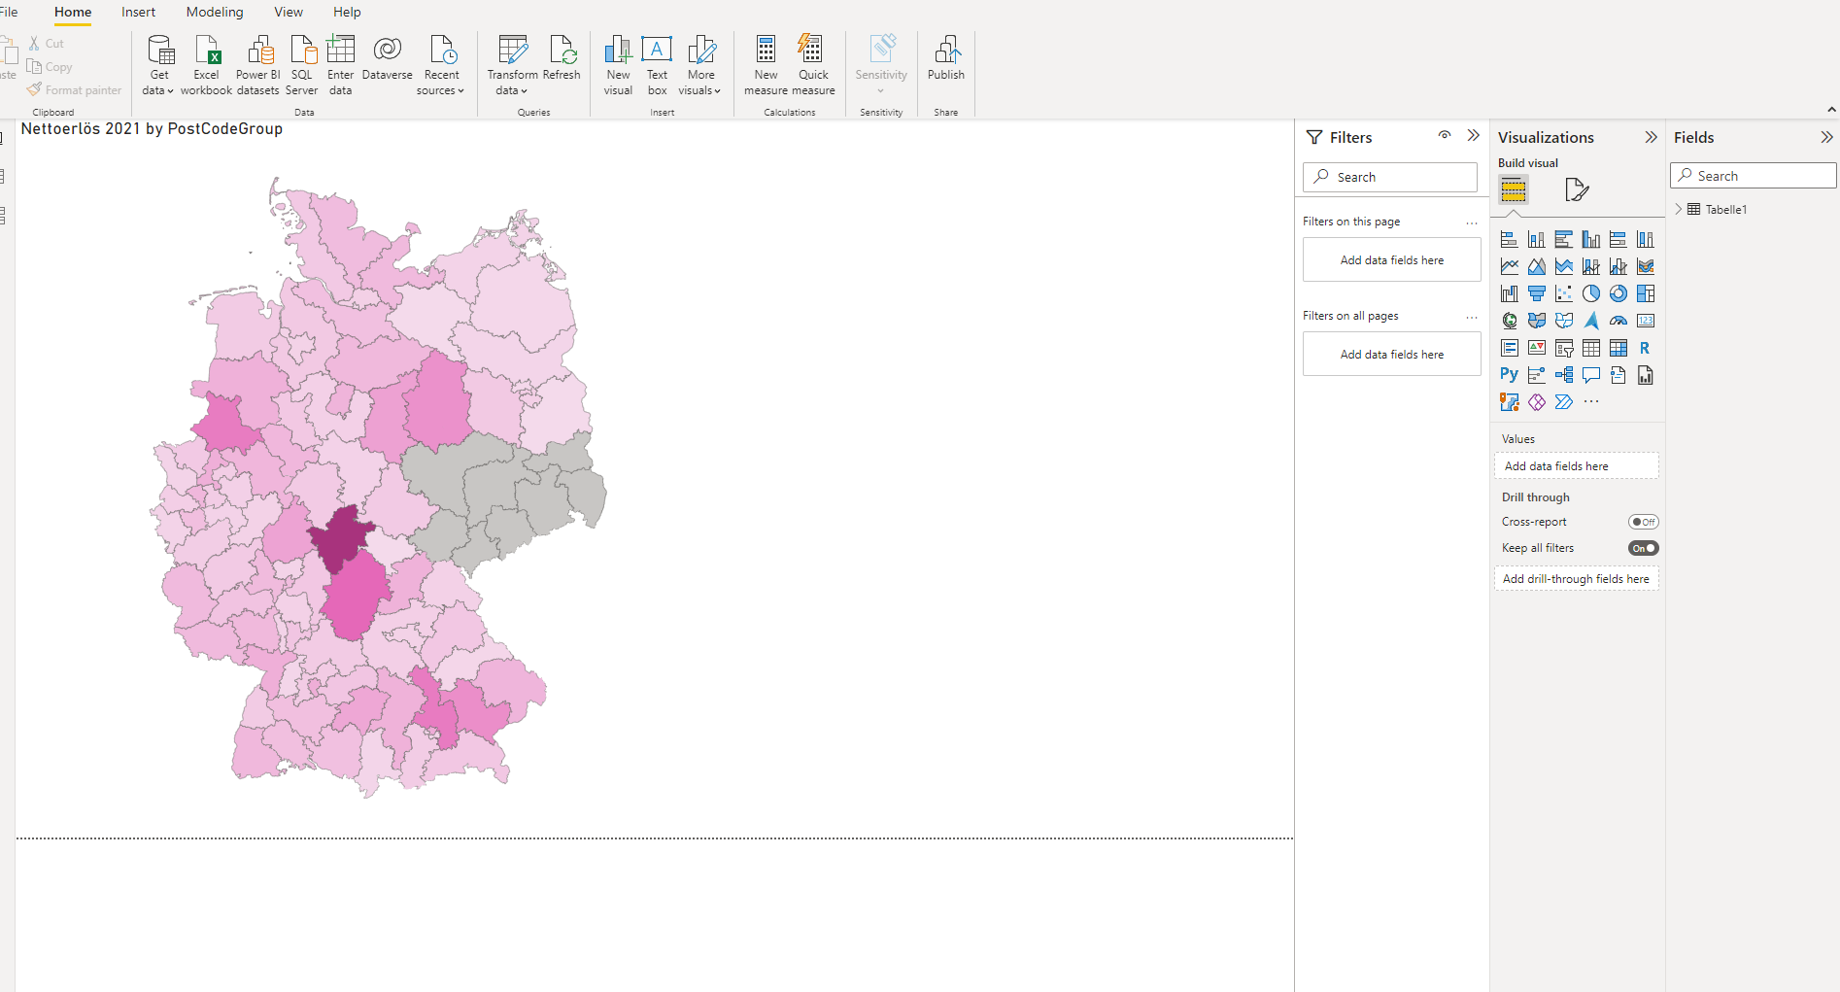Open Recent sources dropdown
The height and width of the screenshot is (992, 1840).
(x=441, y=65)
